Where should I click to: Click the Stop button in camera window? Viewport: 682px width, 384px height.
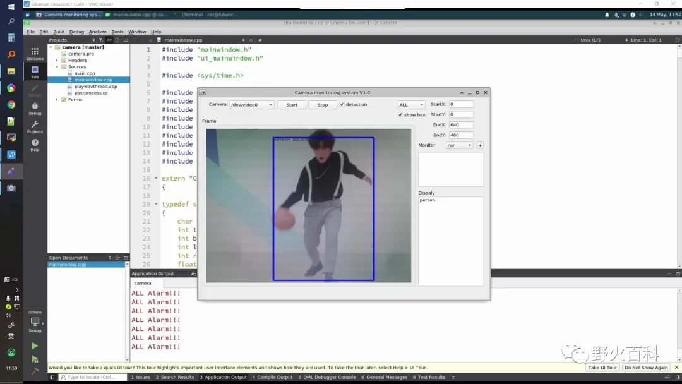[323, 105]
